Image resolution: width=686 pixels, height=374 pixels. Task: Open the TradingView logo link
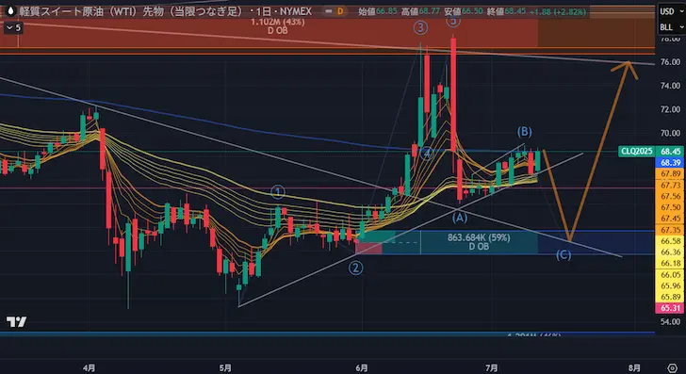[16, 322]
